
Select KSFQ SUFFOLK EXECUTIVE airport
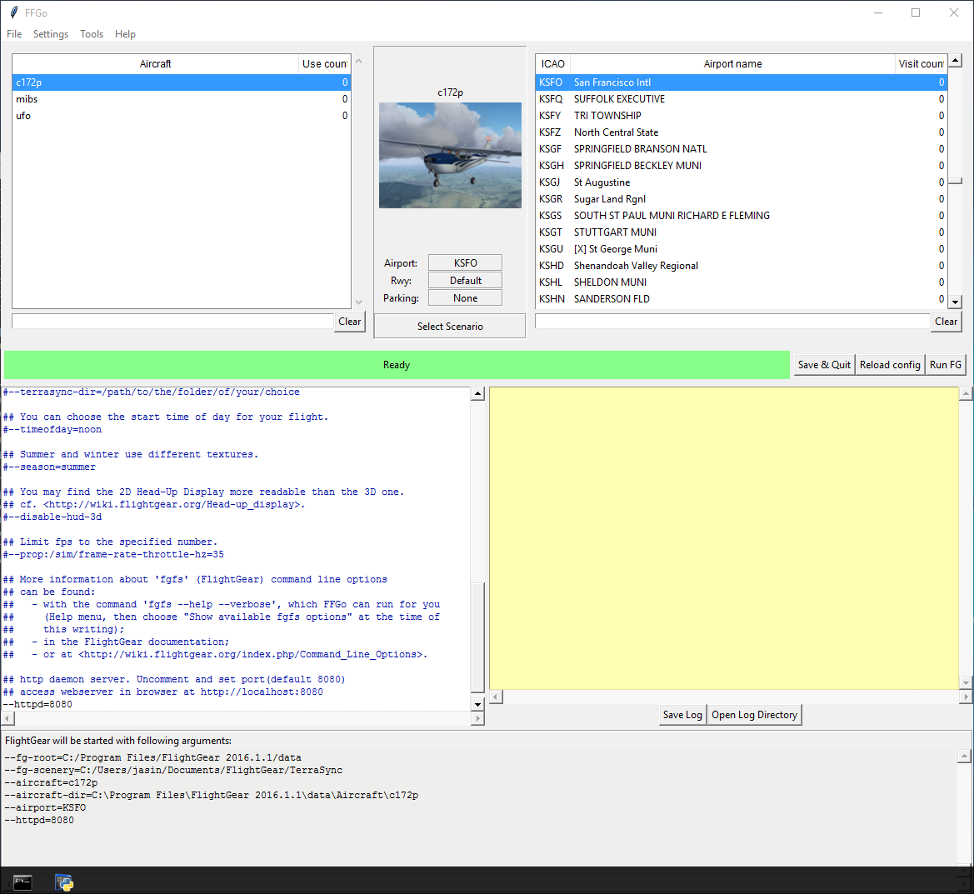741,99
